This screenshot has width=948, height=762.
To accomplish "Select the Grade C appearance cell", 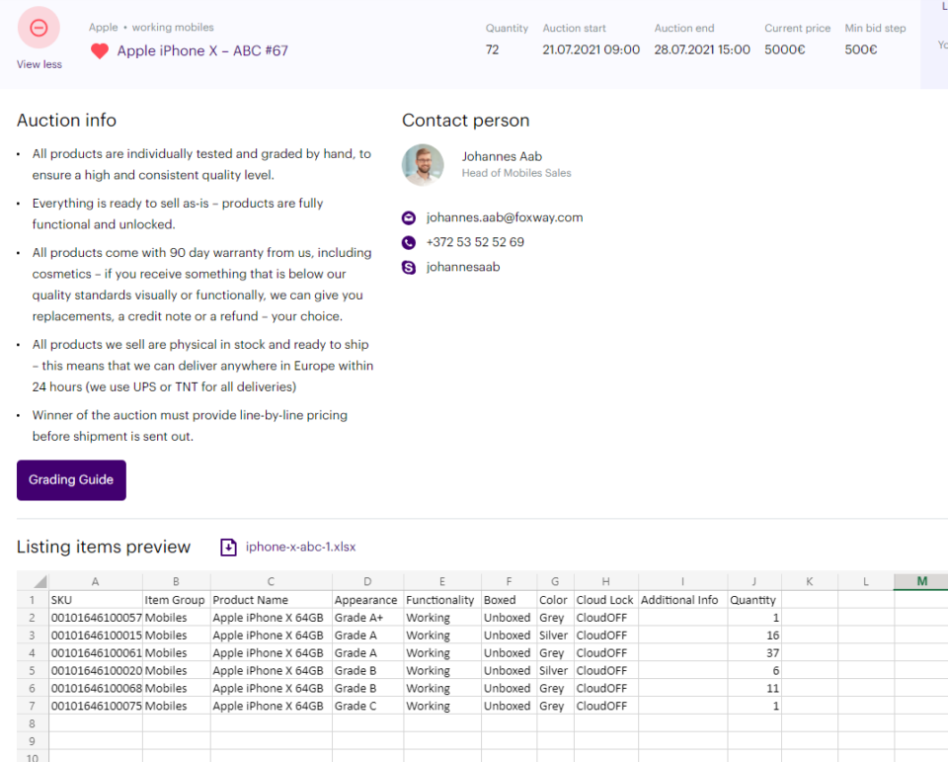I will [x=368, y=706].
